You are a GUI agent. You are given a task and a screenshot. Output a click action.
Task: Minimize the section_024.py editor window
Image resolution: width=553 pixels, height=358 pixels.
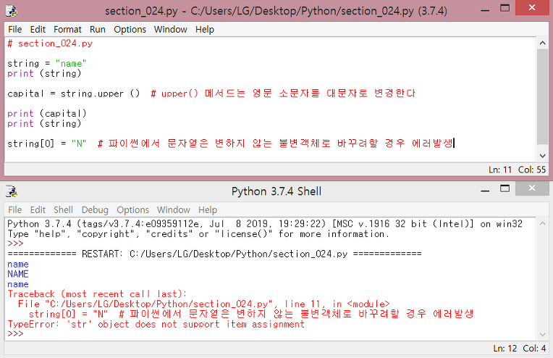(485, 10)
